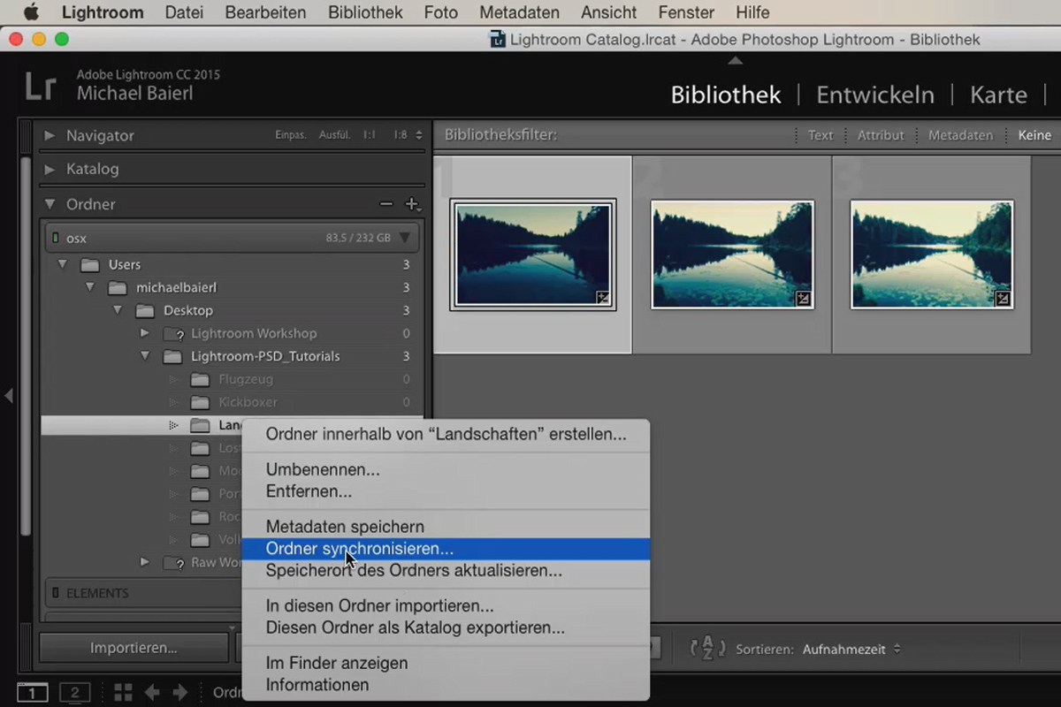Select Im Finder anzeigen menu entry
The height and width of the screenshot is (707, 1061).
coord(446,663)
